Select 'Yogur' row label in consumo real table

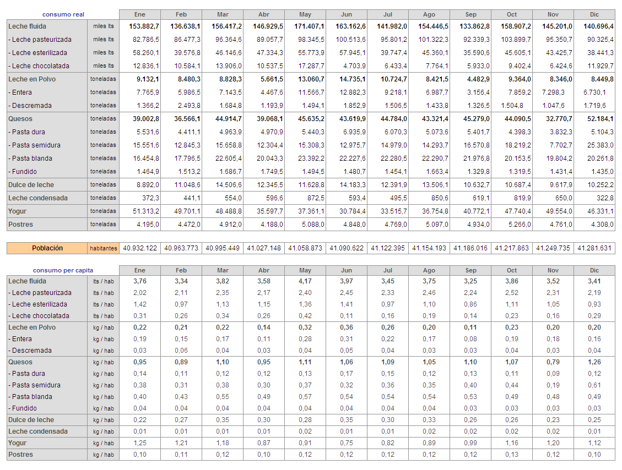coord(17,211)
